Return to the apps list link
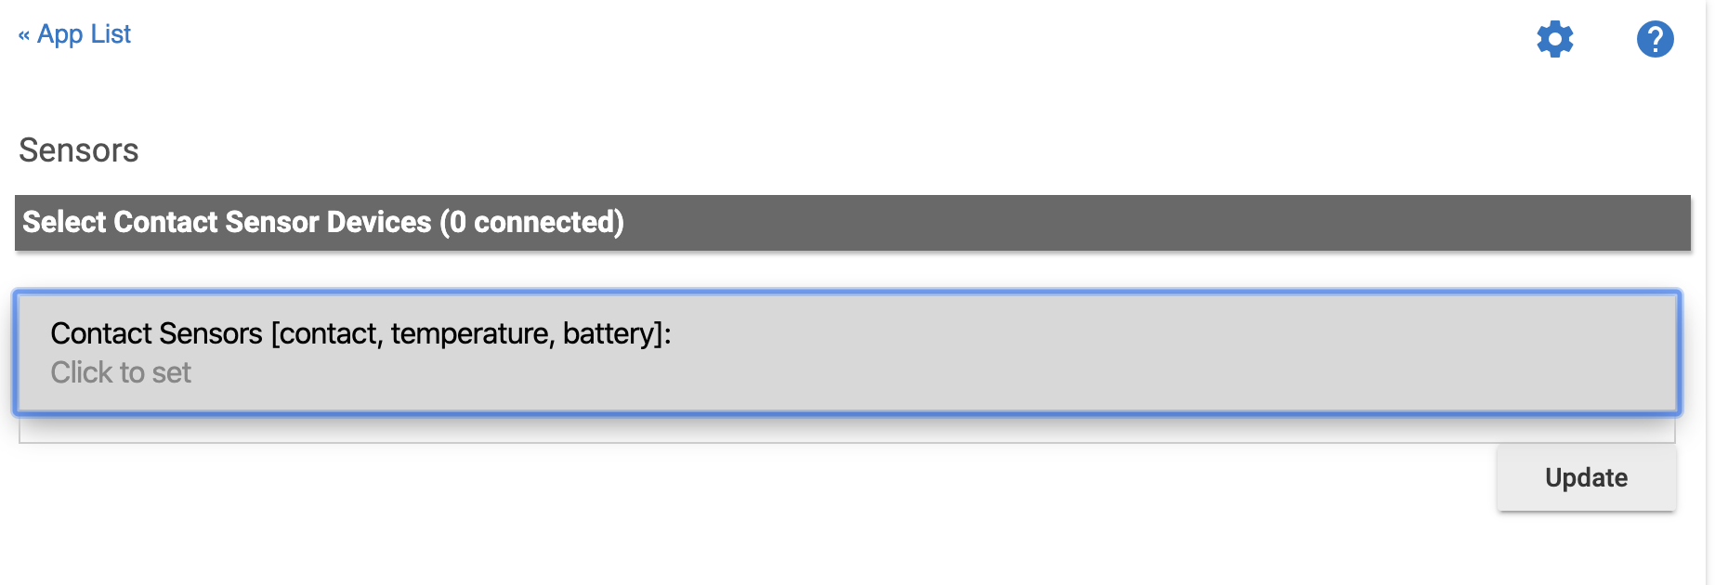The image size is (1715, 585). coord(74,34)
